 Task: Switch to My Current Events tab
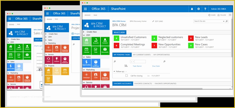142,55
